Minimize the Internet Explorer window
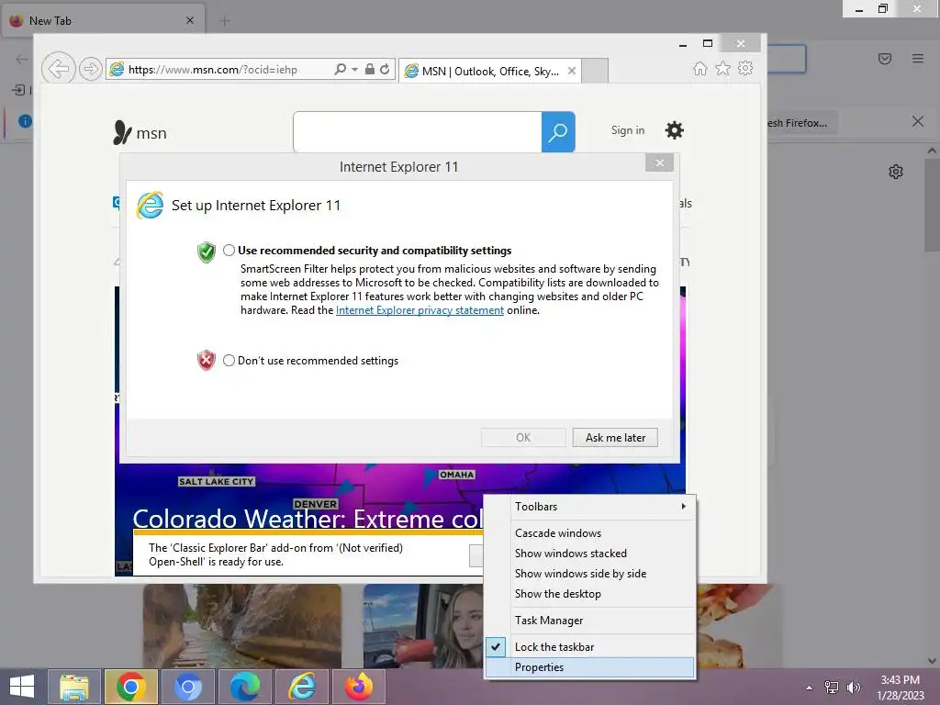 (x=683, y=44)
